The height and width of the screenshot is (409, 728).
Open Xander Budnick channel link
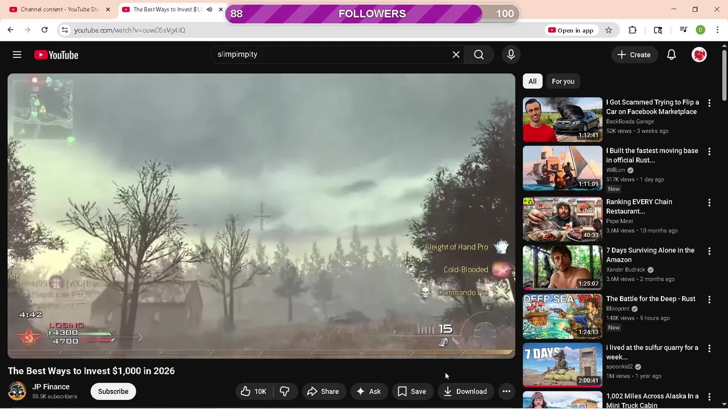626,270
